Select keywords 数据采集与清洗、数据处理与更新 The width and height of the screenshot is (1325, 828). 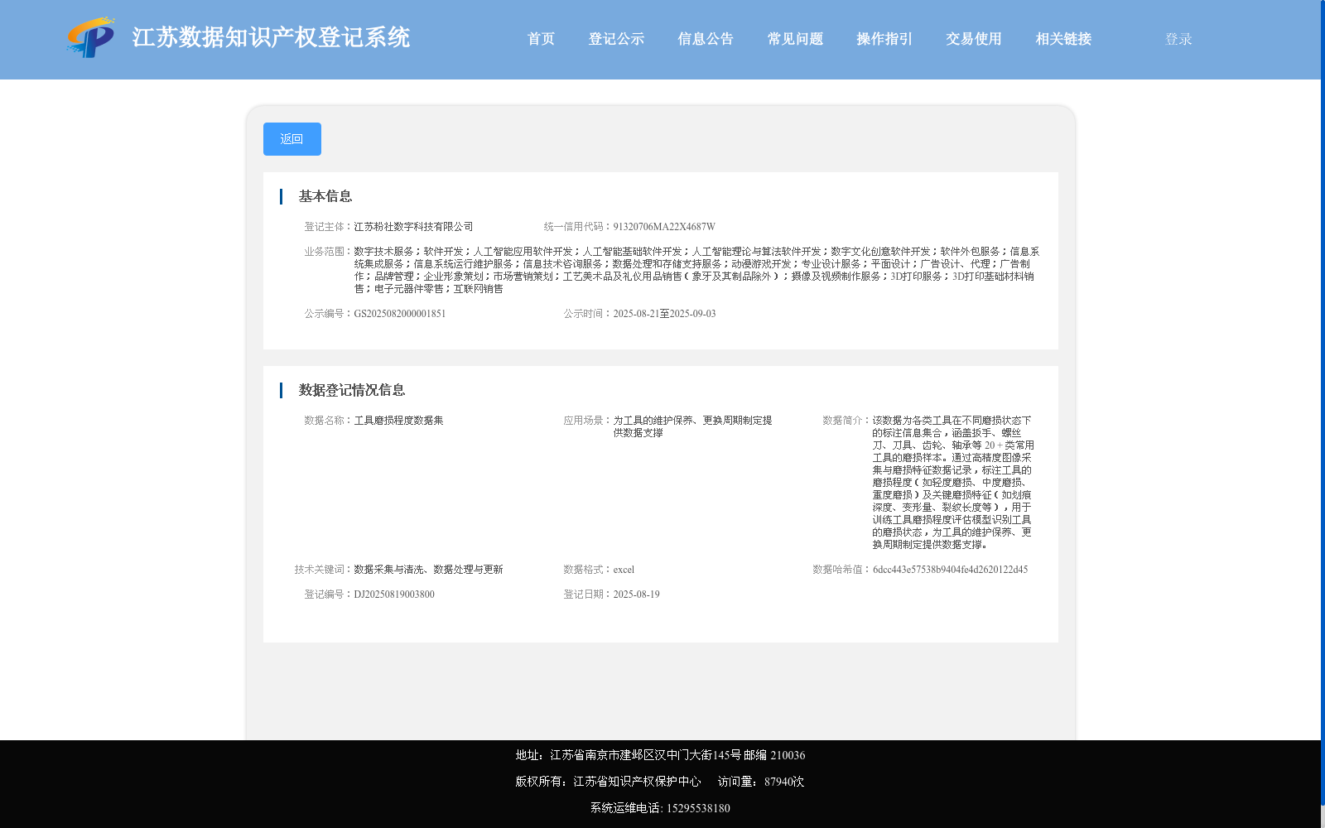click(x=428, y=570)
